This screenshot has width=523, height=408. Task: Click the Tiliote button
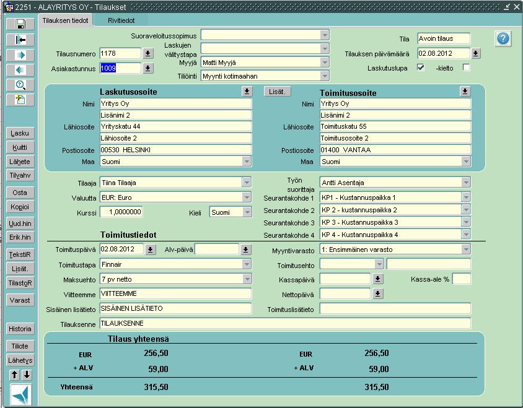point(20,346)
